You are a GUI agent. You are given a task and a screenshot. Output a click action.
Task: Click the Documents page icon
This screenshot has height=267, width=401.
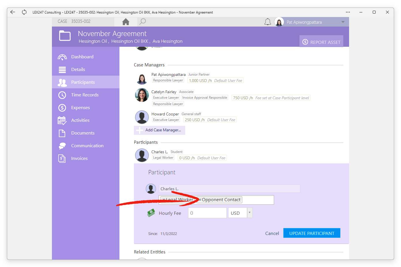(62, 133)
